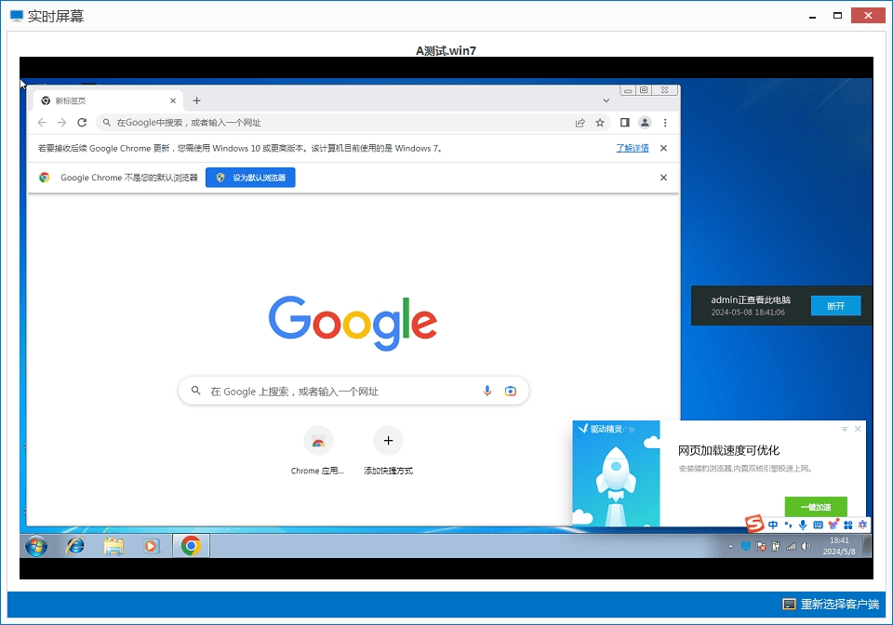
Task: Open the Chrome three-dot menu
Action: coord(664,123)
